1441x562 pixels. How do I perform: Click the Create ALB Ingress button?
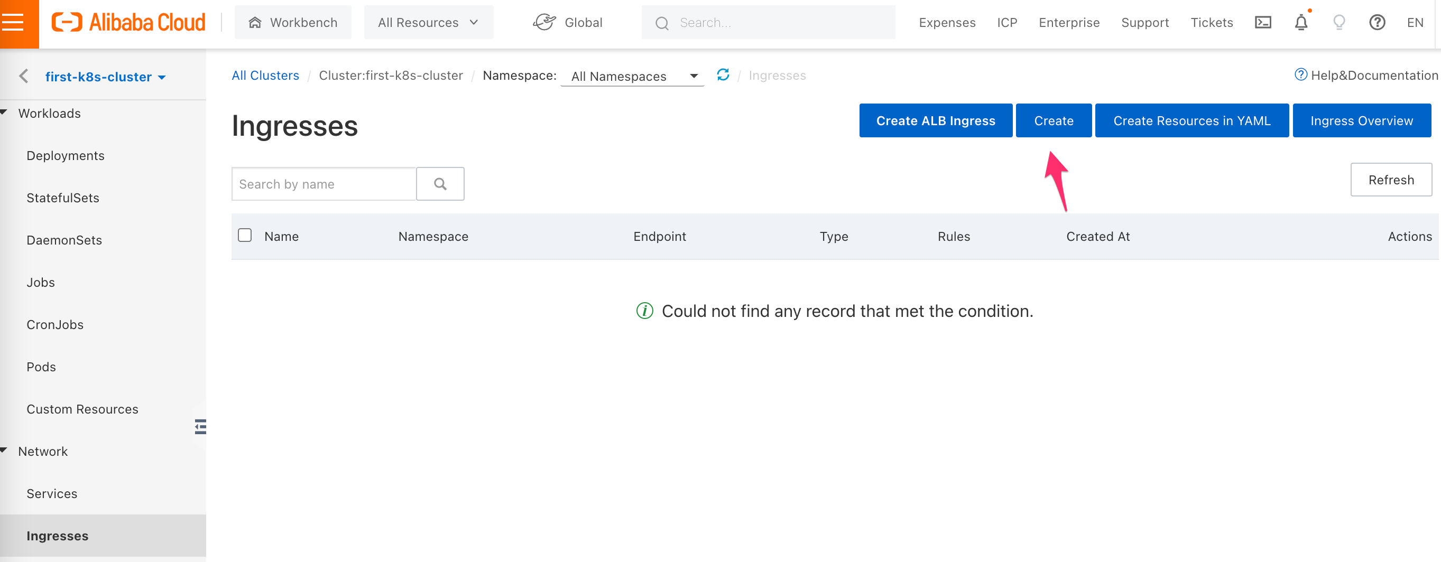pyautogui.click(x=936, y=120)
